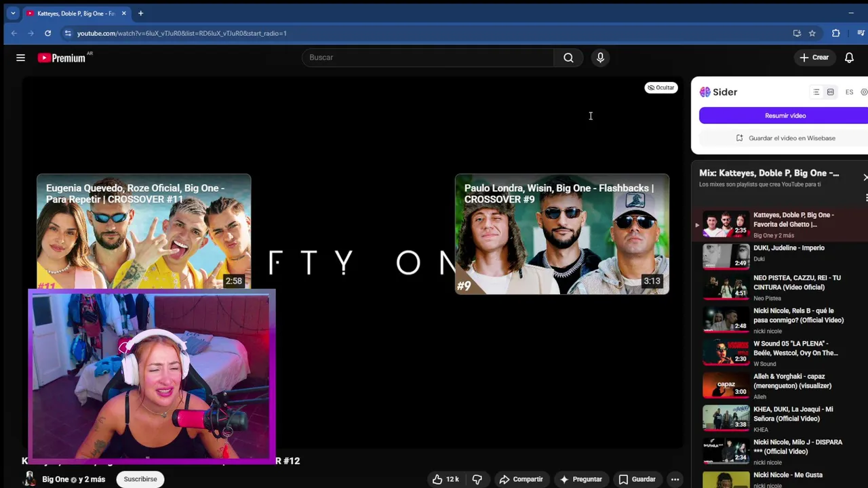
Task: Play Alleh & Yorghaki - capaz
Action: point(780,386)
